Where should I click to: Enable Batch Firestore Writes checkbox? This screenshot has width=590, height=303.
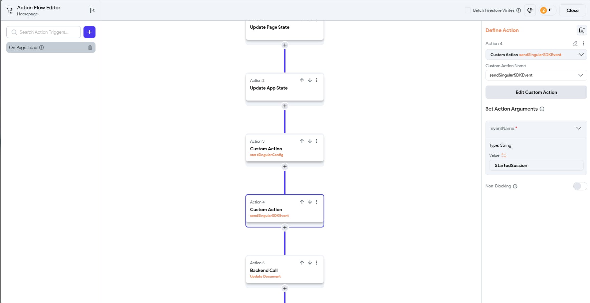tap(468, 10)
